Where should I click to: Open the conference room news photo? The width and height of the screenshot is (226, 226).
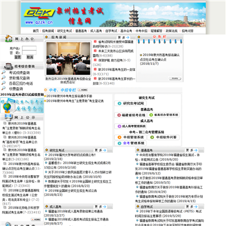pyautogui.click(x=68, y=58)
